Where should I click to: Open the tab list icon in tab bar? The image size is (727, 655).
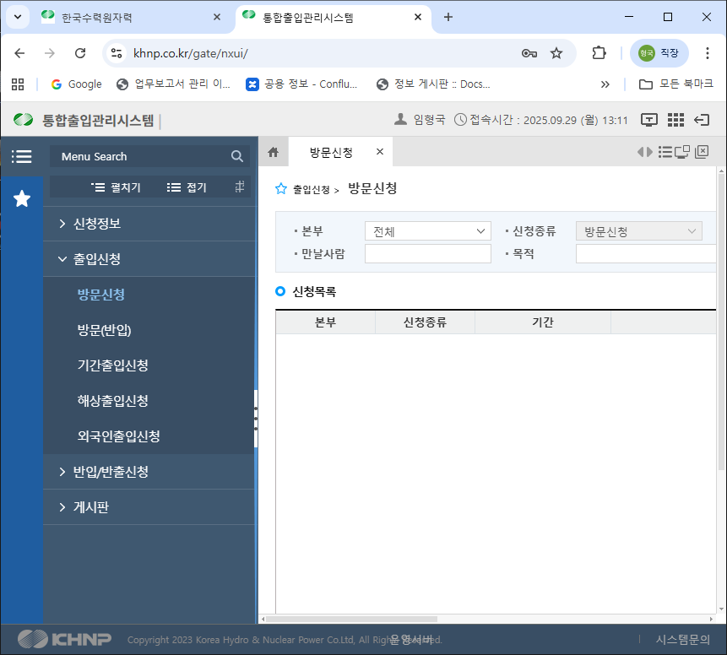click(x=665, y=152)
